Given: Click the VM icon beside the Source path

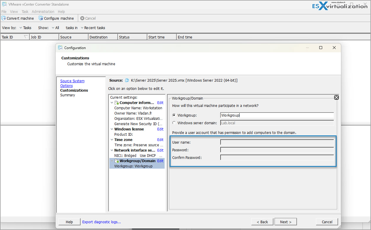Looking at the screenshot, I should pos(127,80).
